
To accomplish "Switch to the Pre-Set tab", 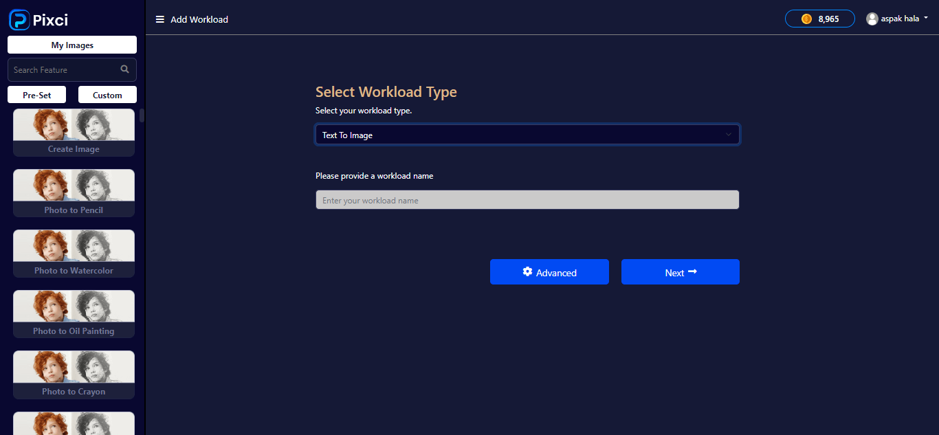I will point(37,95).
